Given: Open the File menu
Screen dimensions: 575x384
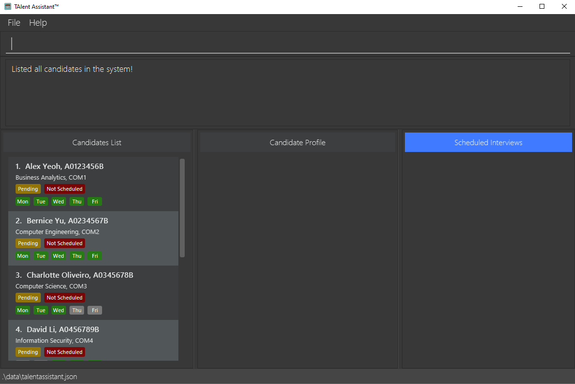Looking at the screenshot, I should click(x=14, y=23).
